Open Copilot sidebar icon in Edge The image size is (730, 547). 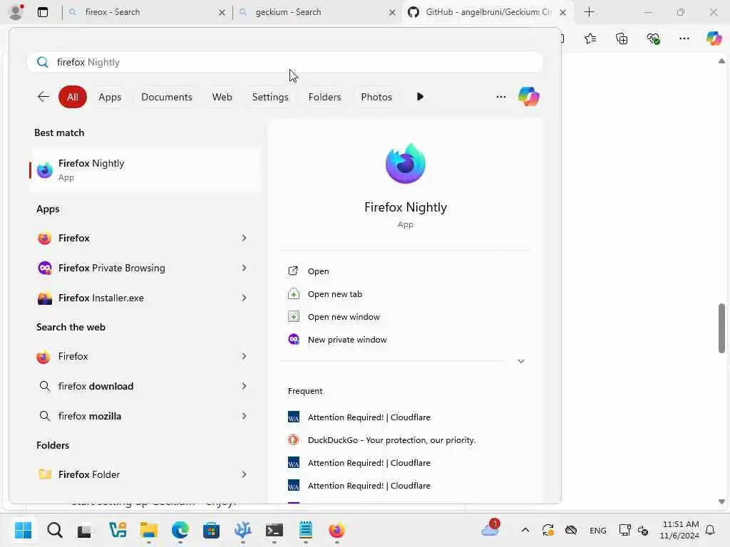point(714,38)
